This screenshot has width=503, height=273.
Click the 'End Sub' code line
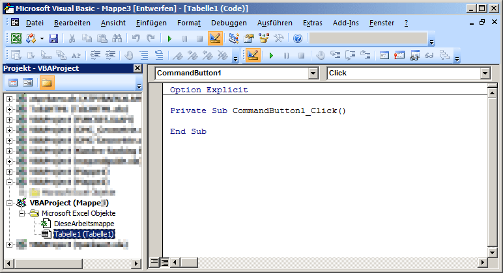pos(188,131)
